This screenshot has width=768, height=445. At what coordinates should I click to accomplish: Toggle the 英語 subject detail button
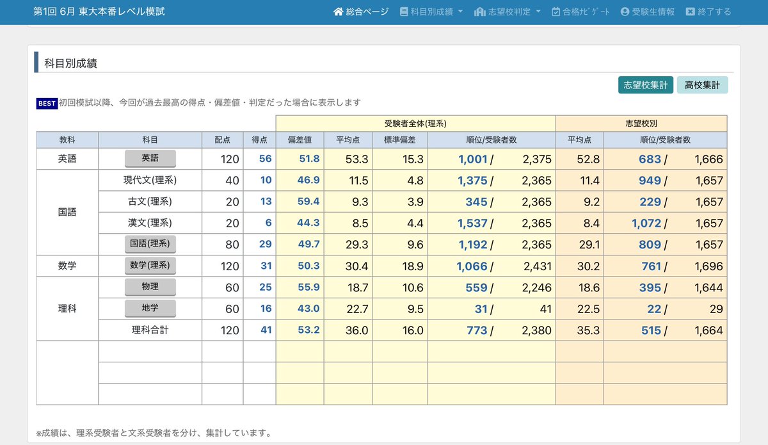(x=150, y=158)
